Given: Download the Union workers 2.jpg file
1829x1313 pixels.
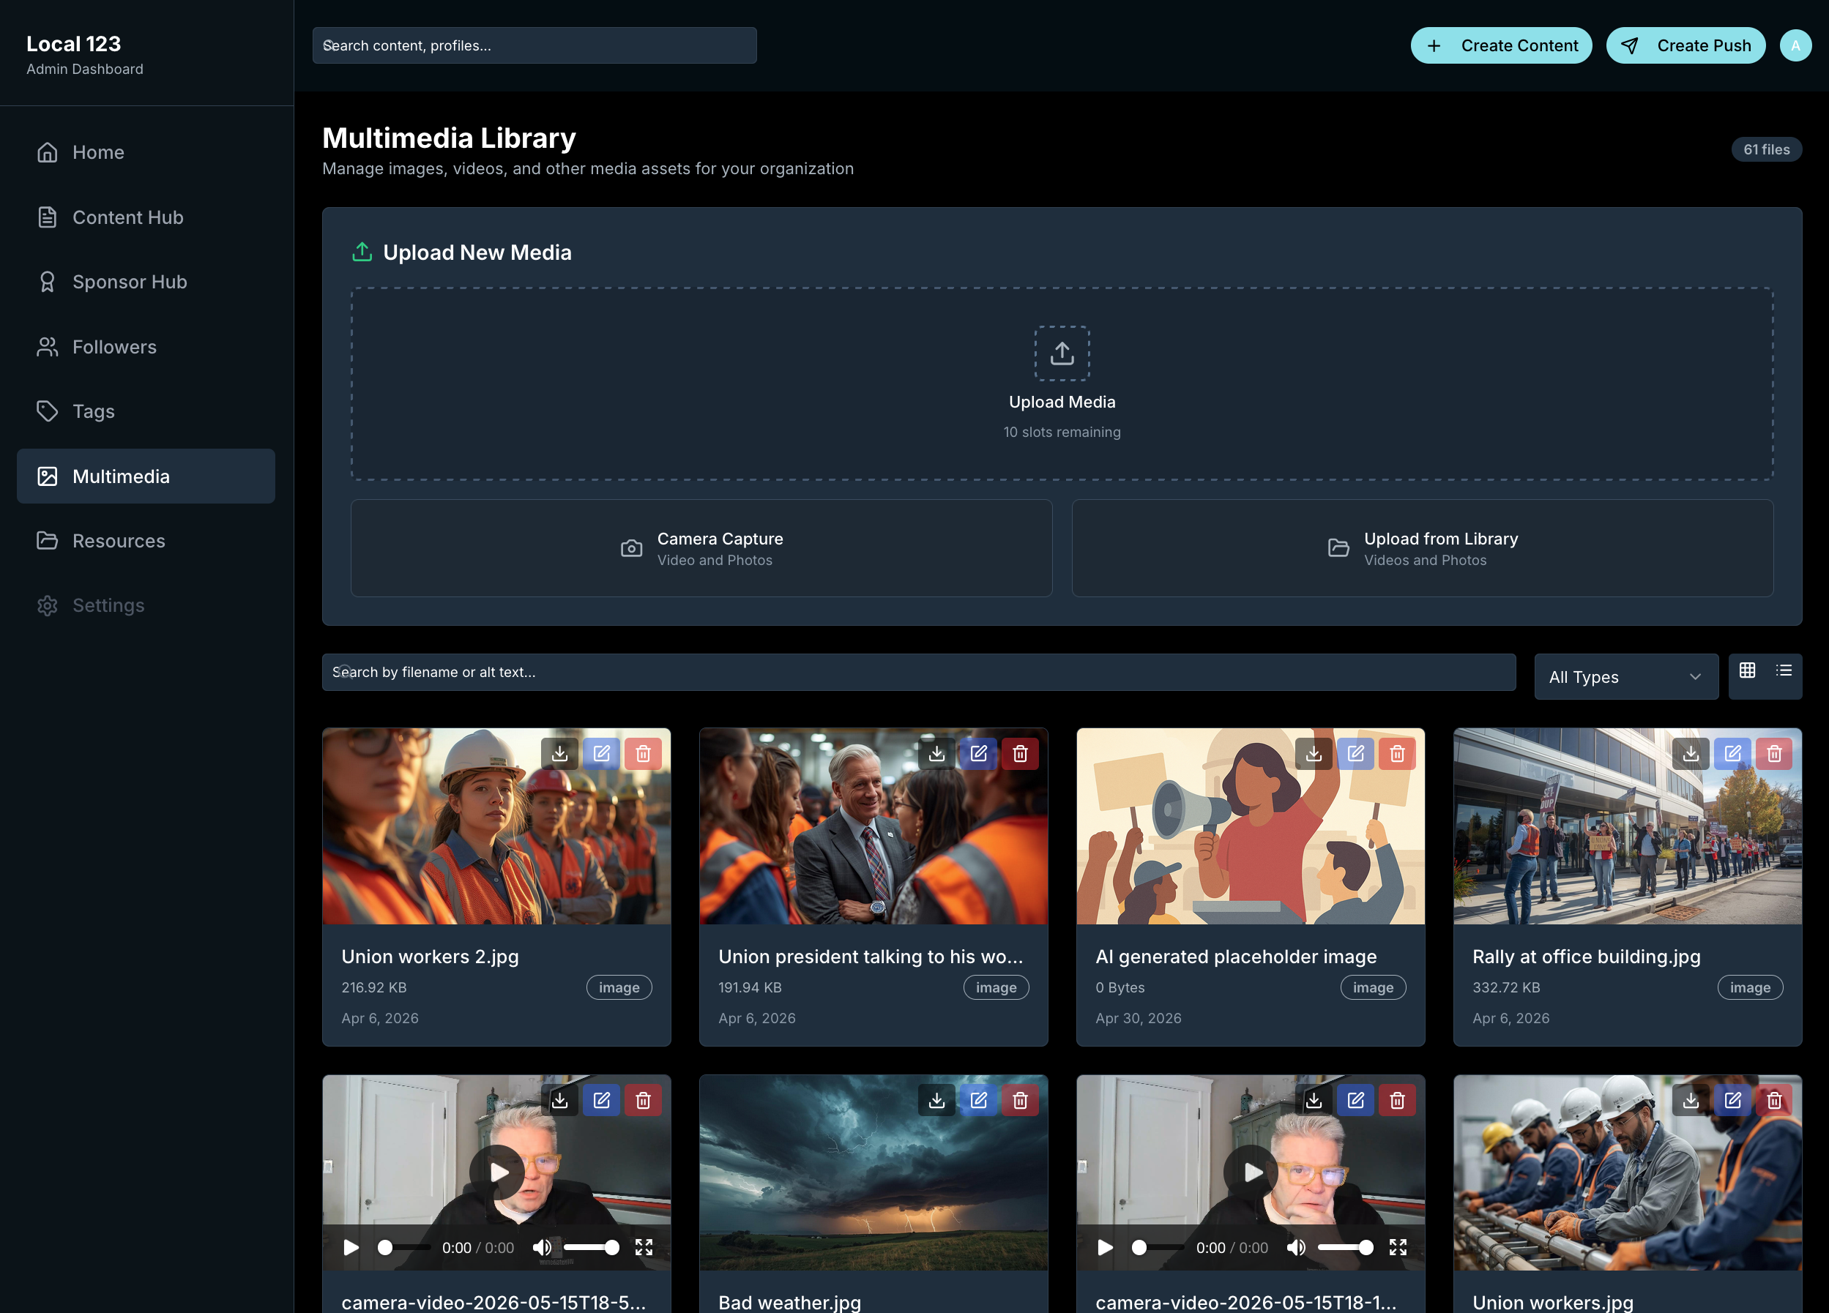Looking at the screenshot, I should (x=559, y=754).
